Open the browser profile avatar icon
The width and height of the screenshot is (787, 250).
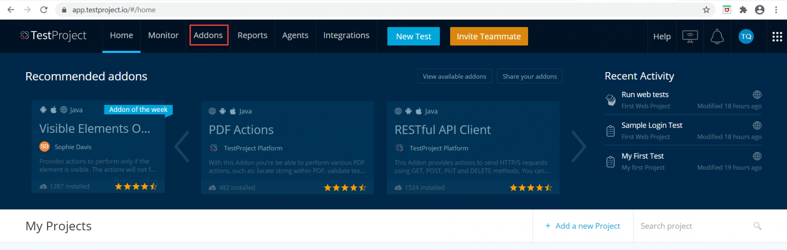[x=760, y=10]
